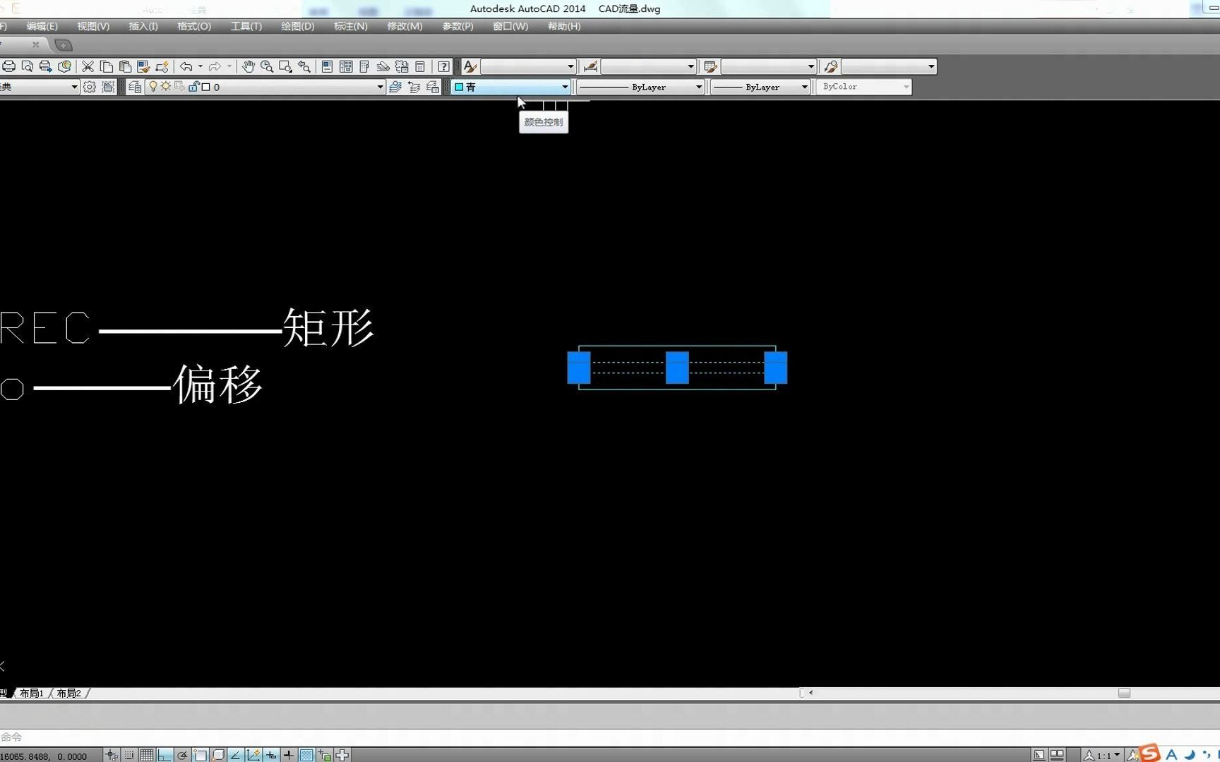Image resolution: width=1220 pixels, height=762 pixels.
Task: Open the 格式(O) menu
Action: point(193,26)
